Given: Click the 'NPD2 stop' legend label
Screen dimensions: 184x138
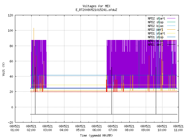Looking at the screenshot, I should [x=156, y=22].
